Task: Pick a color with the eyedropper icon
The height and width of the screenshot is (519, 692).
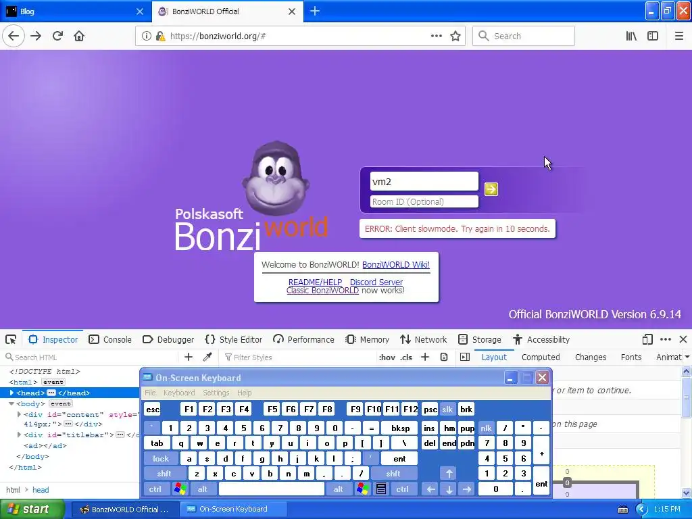Action: (x=207, y=357)
